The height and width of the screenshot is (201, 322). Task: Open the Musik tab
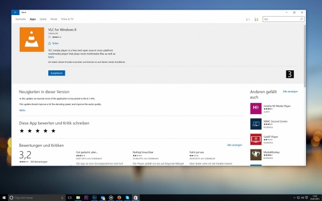(54, 19)
